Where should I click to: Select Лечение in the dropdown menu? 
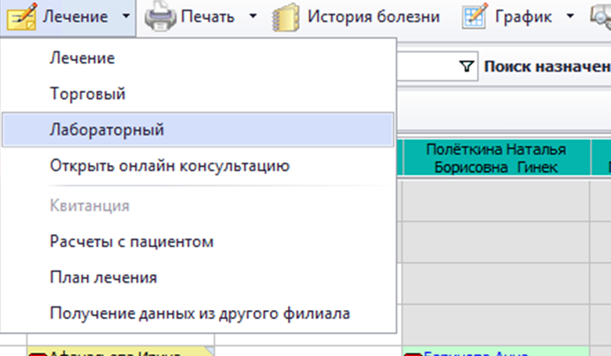[82, 58]
